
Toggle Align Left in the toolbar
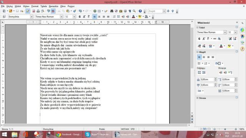(95, 16)
